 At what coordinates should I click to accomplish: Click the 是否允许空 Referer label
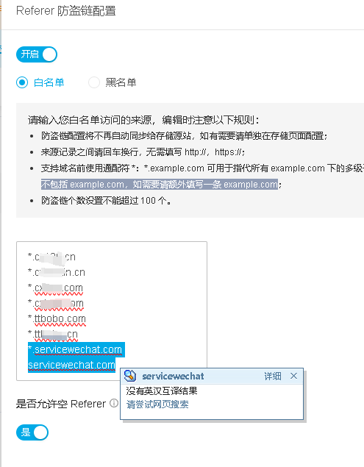click(61, 404)
